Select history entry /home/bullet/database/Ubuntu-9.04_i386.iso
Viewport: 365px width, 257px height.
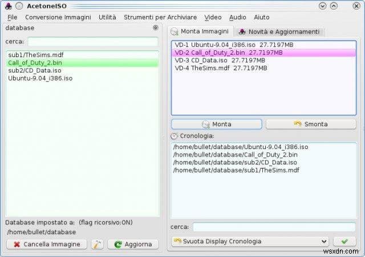point(263,147)
